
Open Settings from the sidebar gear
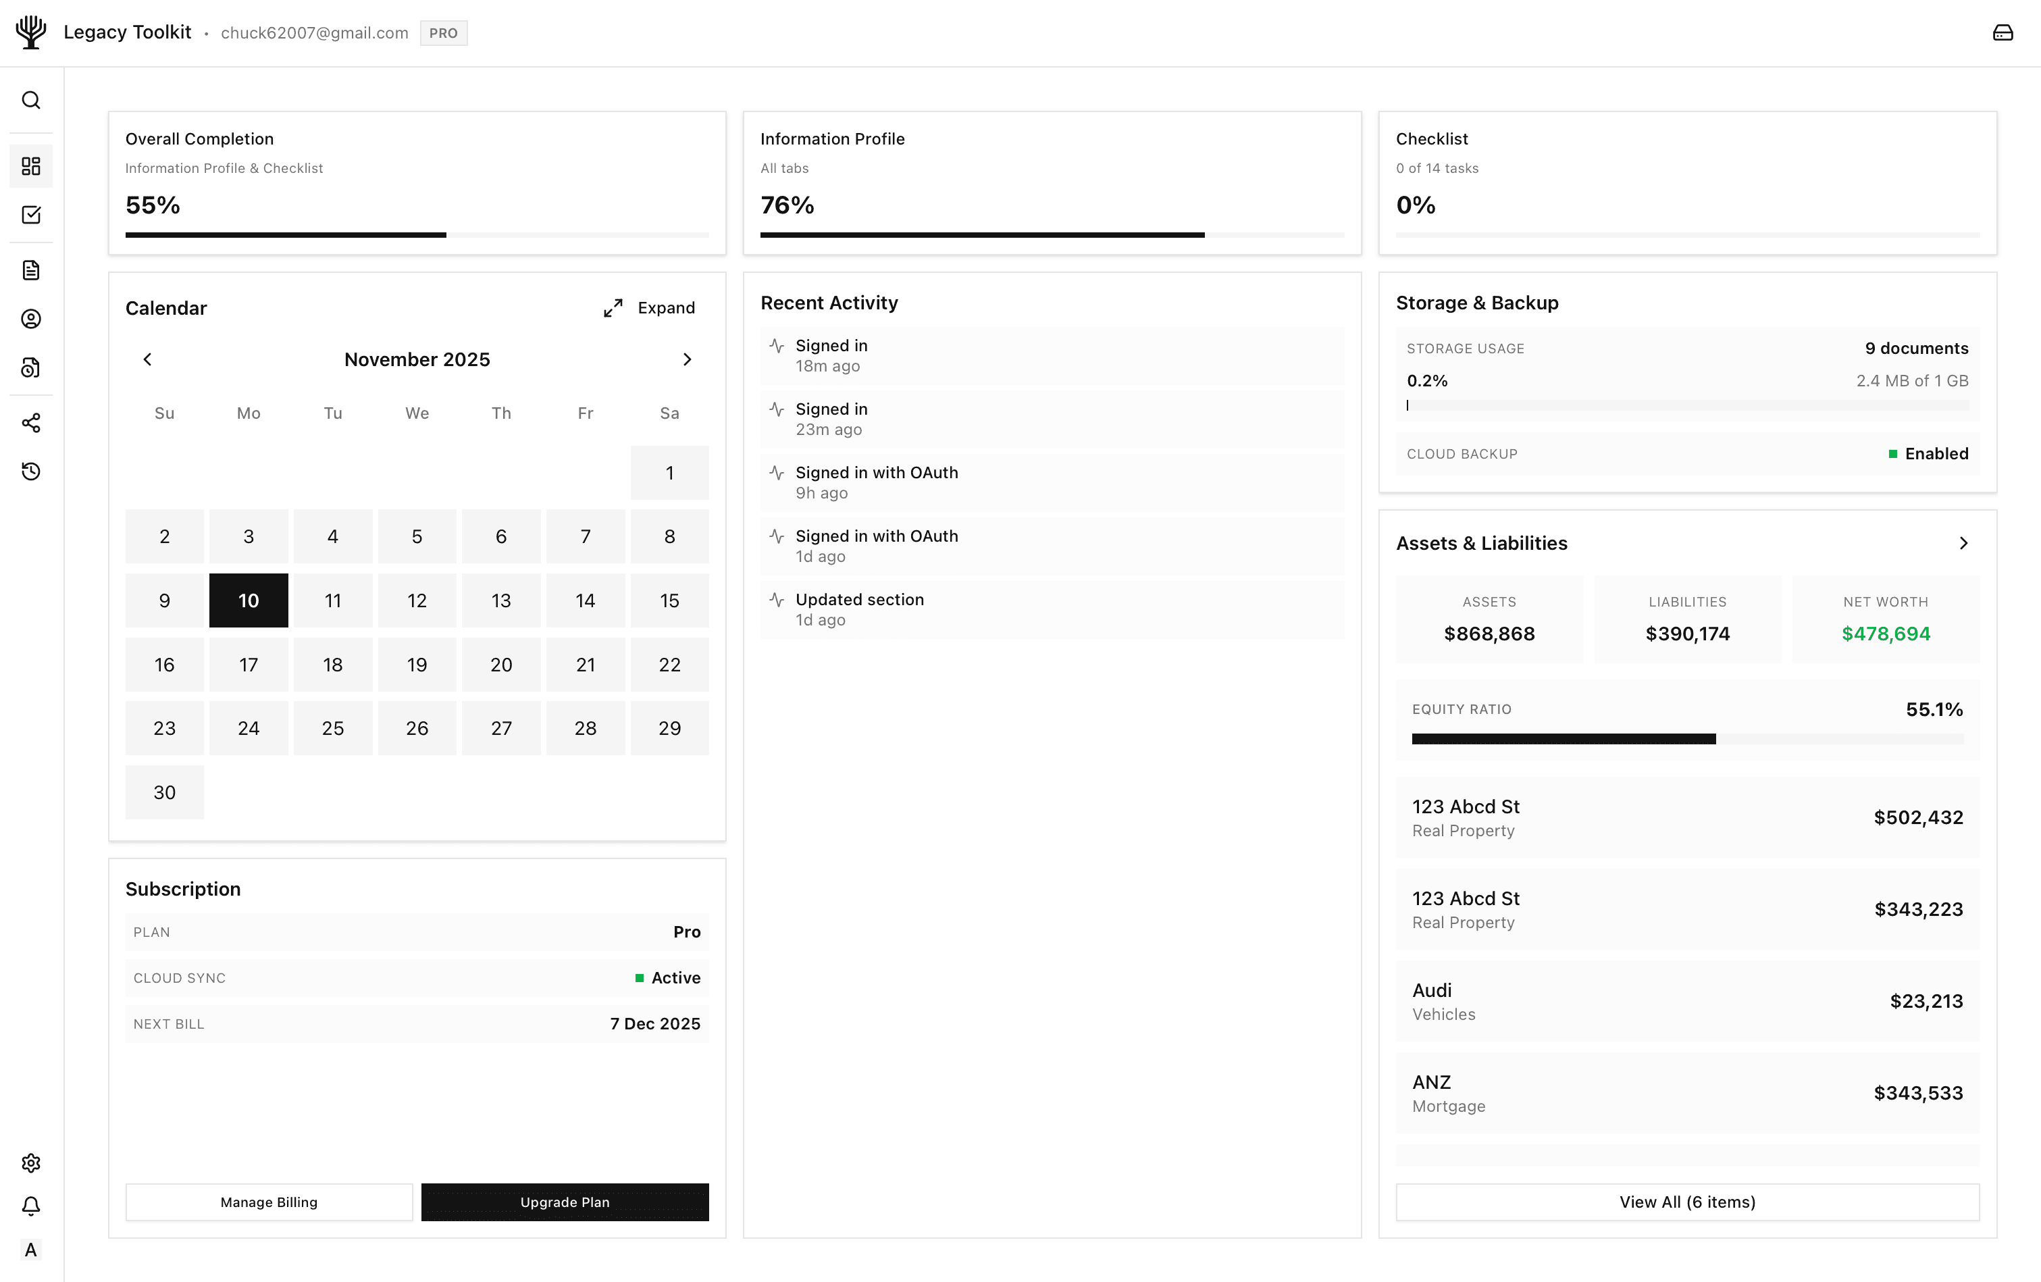[x=31, y=1162]
